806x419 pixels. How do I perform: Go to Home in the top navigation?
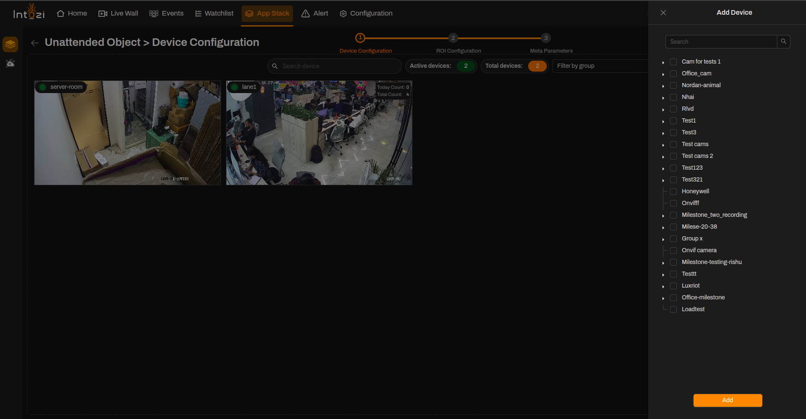72,13
